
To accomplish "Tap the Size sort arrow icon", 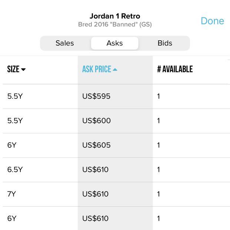I will 23,69.
